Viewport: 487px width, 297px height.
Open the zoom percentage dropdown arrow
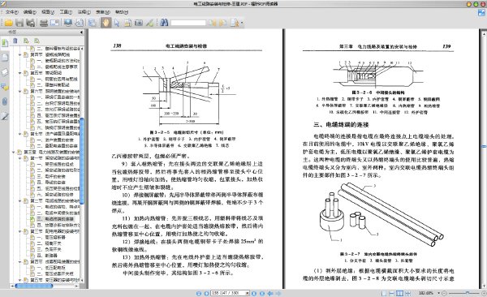tap(438, 293)
